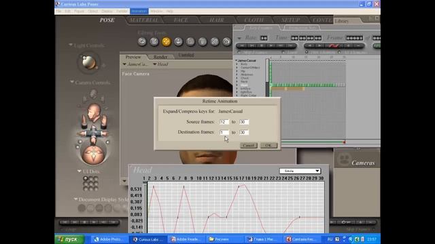Select the Taper editing tool
Image resolution: width=435 pixels, height=244 pixels.
(203, 41)
